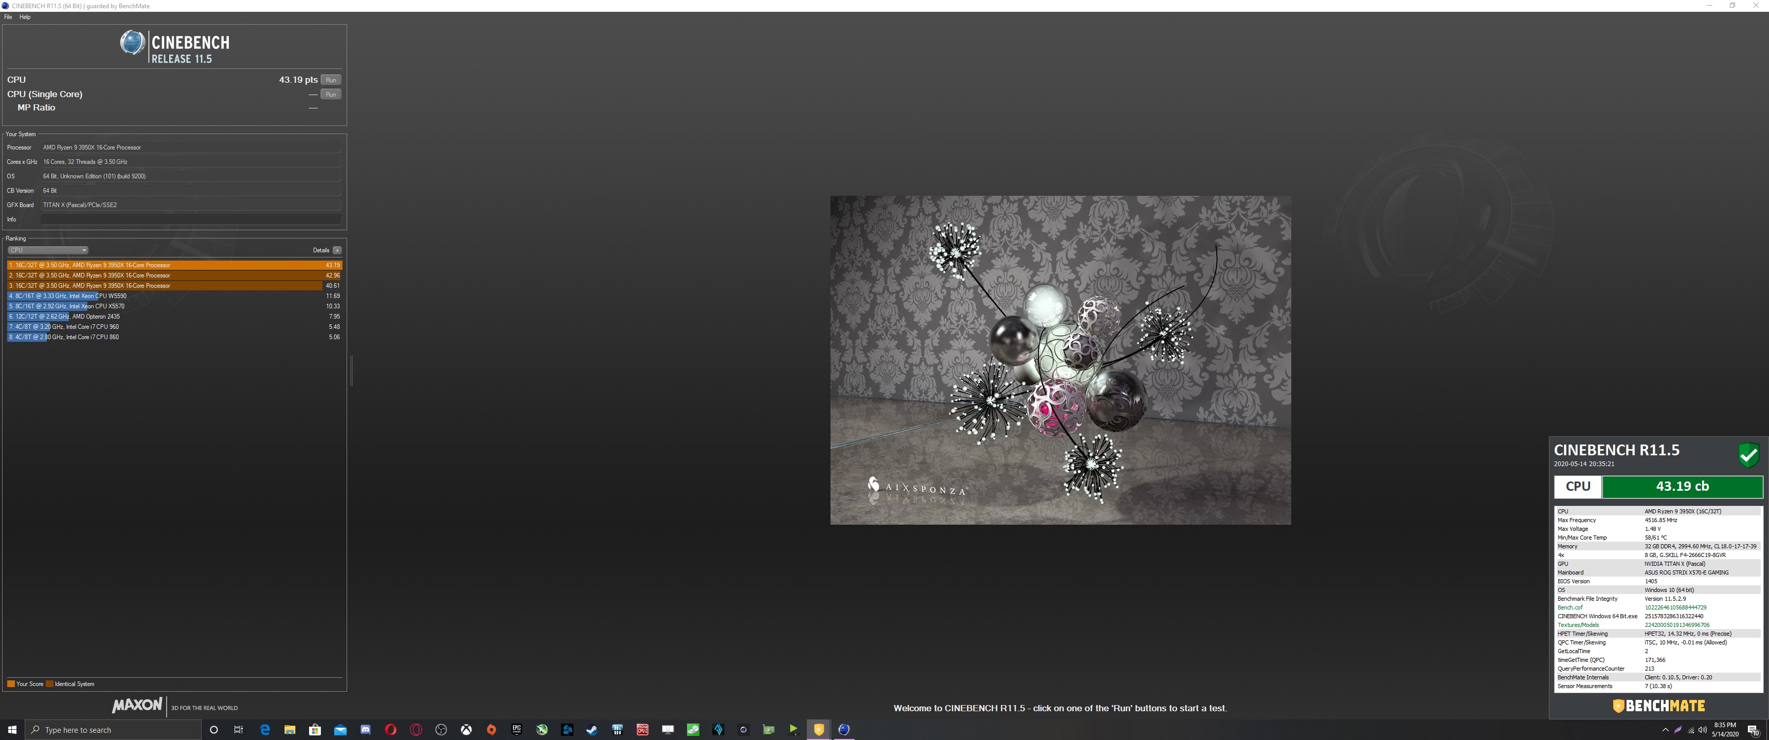Open the volume control in tray
The image size is (1769, 740).
click(1702, 730)
